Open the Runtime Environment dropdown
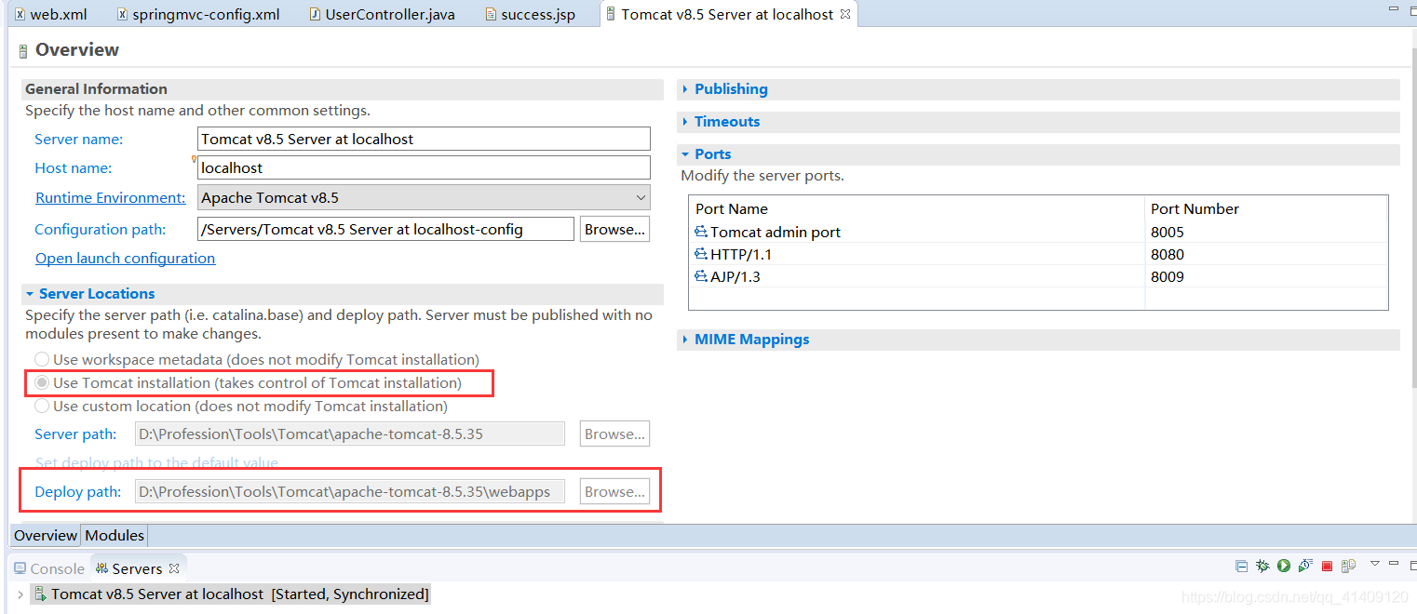 640,197
